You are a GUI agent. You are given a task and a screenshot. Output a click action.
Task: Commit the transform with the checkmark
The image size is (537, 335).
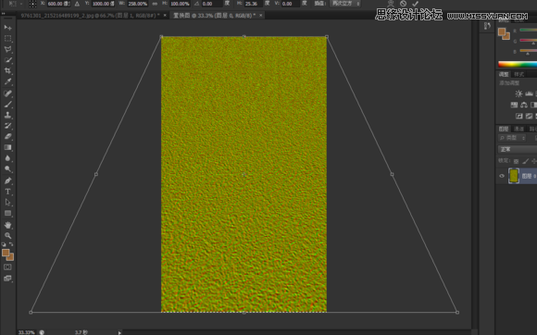pos(415,4)
